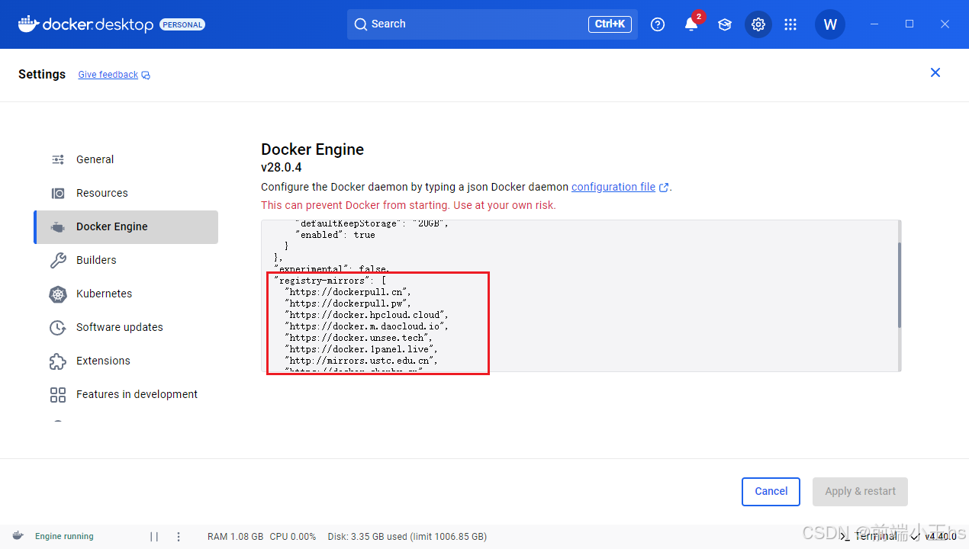The image size is (969, 549).
Task: Click into the Search input field
Action: 492,24
